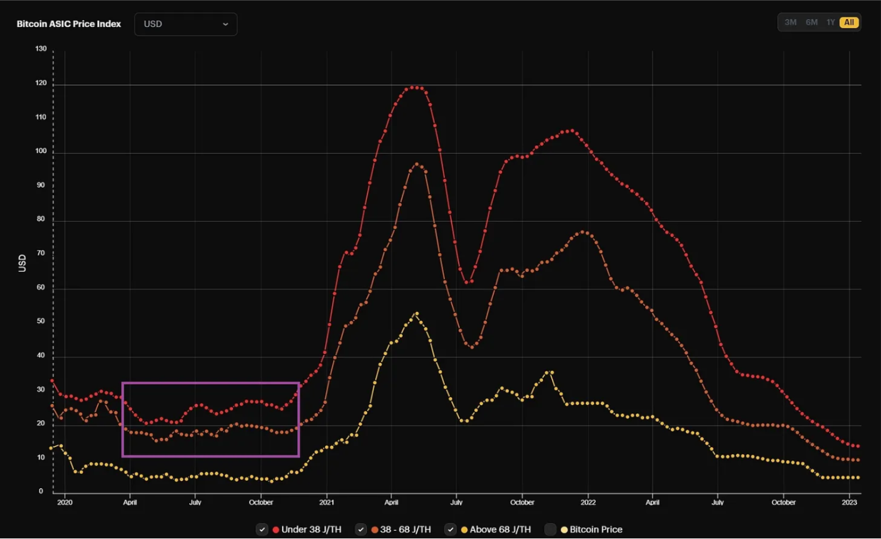Select the All time range button

(x=849, y=23)
